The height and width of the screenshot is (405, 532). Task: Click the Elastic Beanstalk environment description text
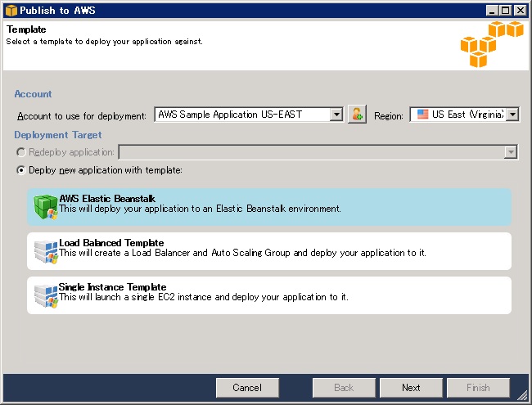click(x=200, y=209)
